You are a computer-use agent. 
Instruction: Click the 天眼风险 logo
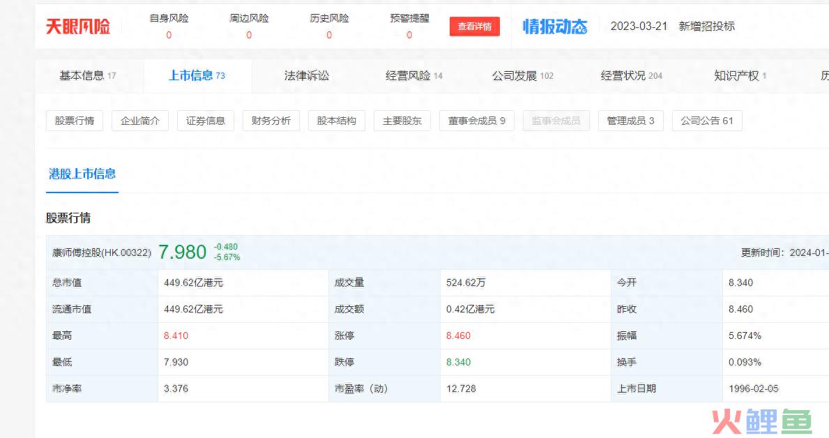point(77,27)
